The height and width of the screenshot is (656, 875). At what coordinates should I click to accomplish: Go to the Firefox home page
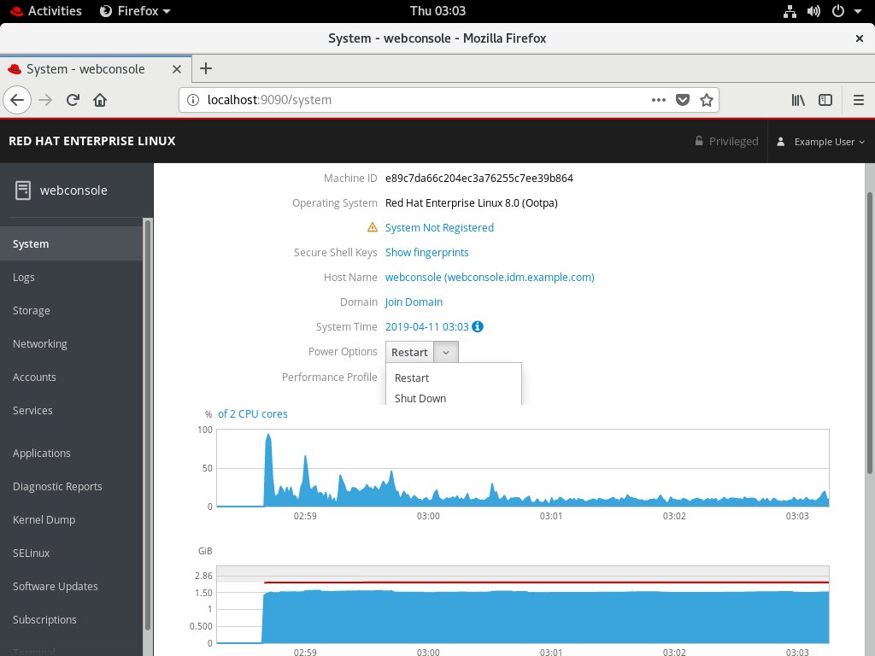100,101
